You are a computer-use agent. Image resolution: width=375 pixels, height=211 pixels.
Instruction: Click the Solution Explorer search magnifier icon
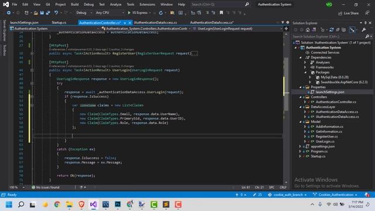(367, 36)
